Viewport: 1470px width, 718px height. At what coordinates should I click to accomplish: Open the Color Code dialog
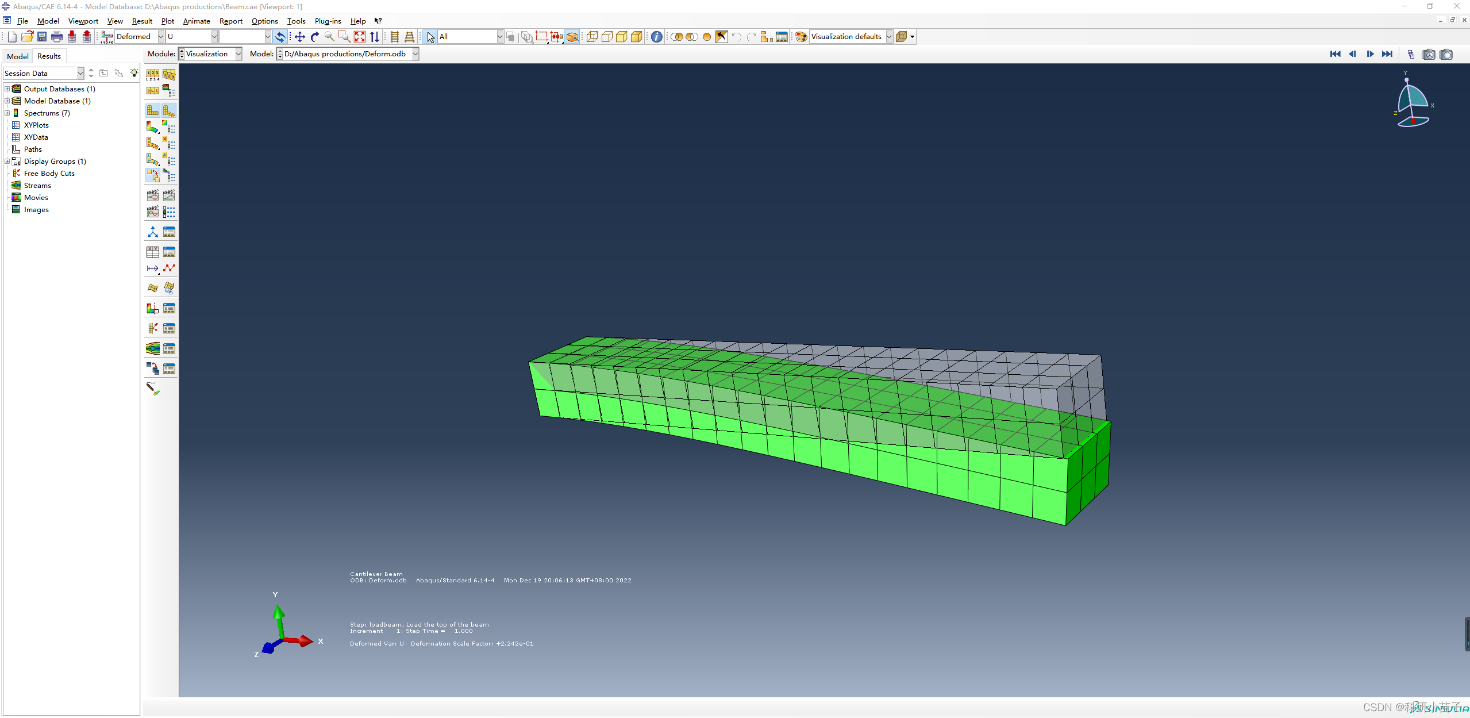coord(801,36)
